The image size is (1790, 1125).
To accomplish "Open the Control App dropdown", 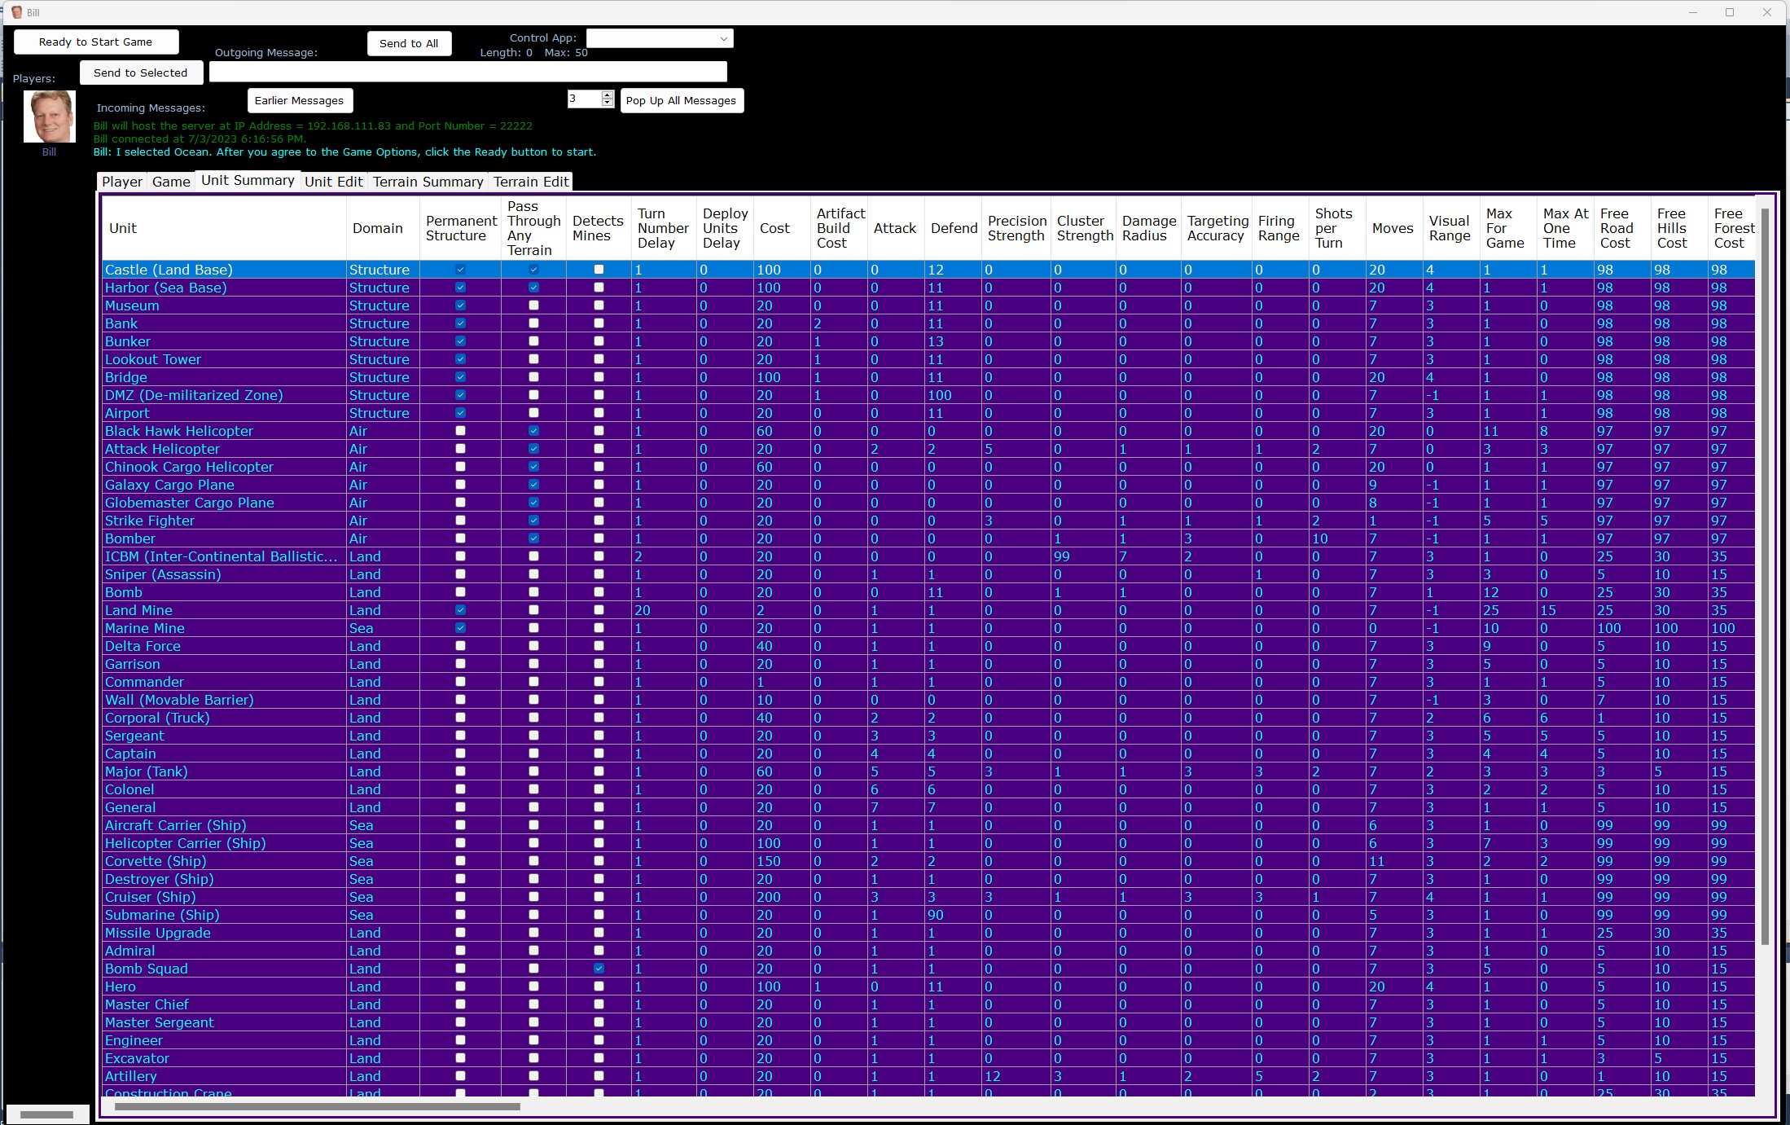I will [x=723, y=38].
